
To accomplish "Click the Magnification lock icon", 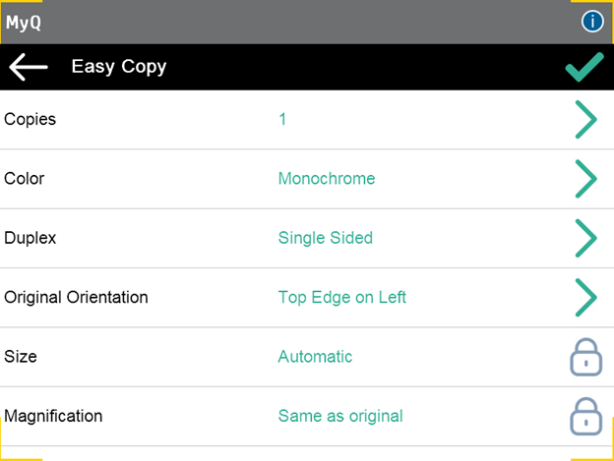I will tap(584, 416).
